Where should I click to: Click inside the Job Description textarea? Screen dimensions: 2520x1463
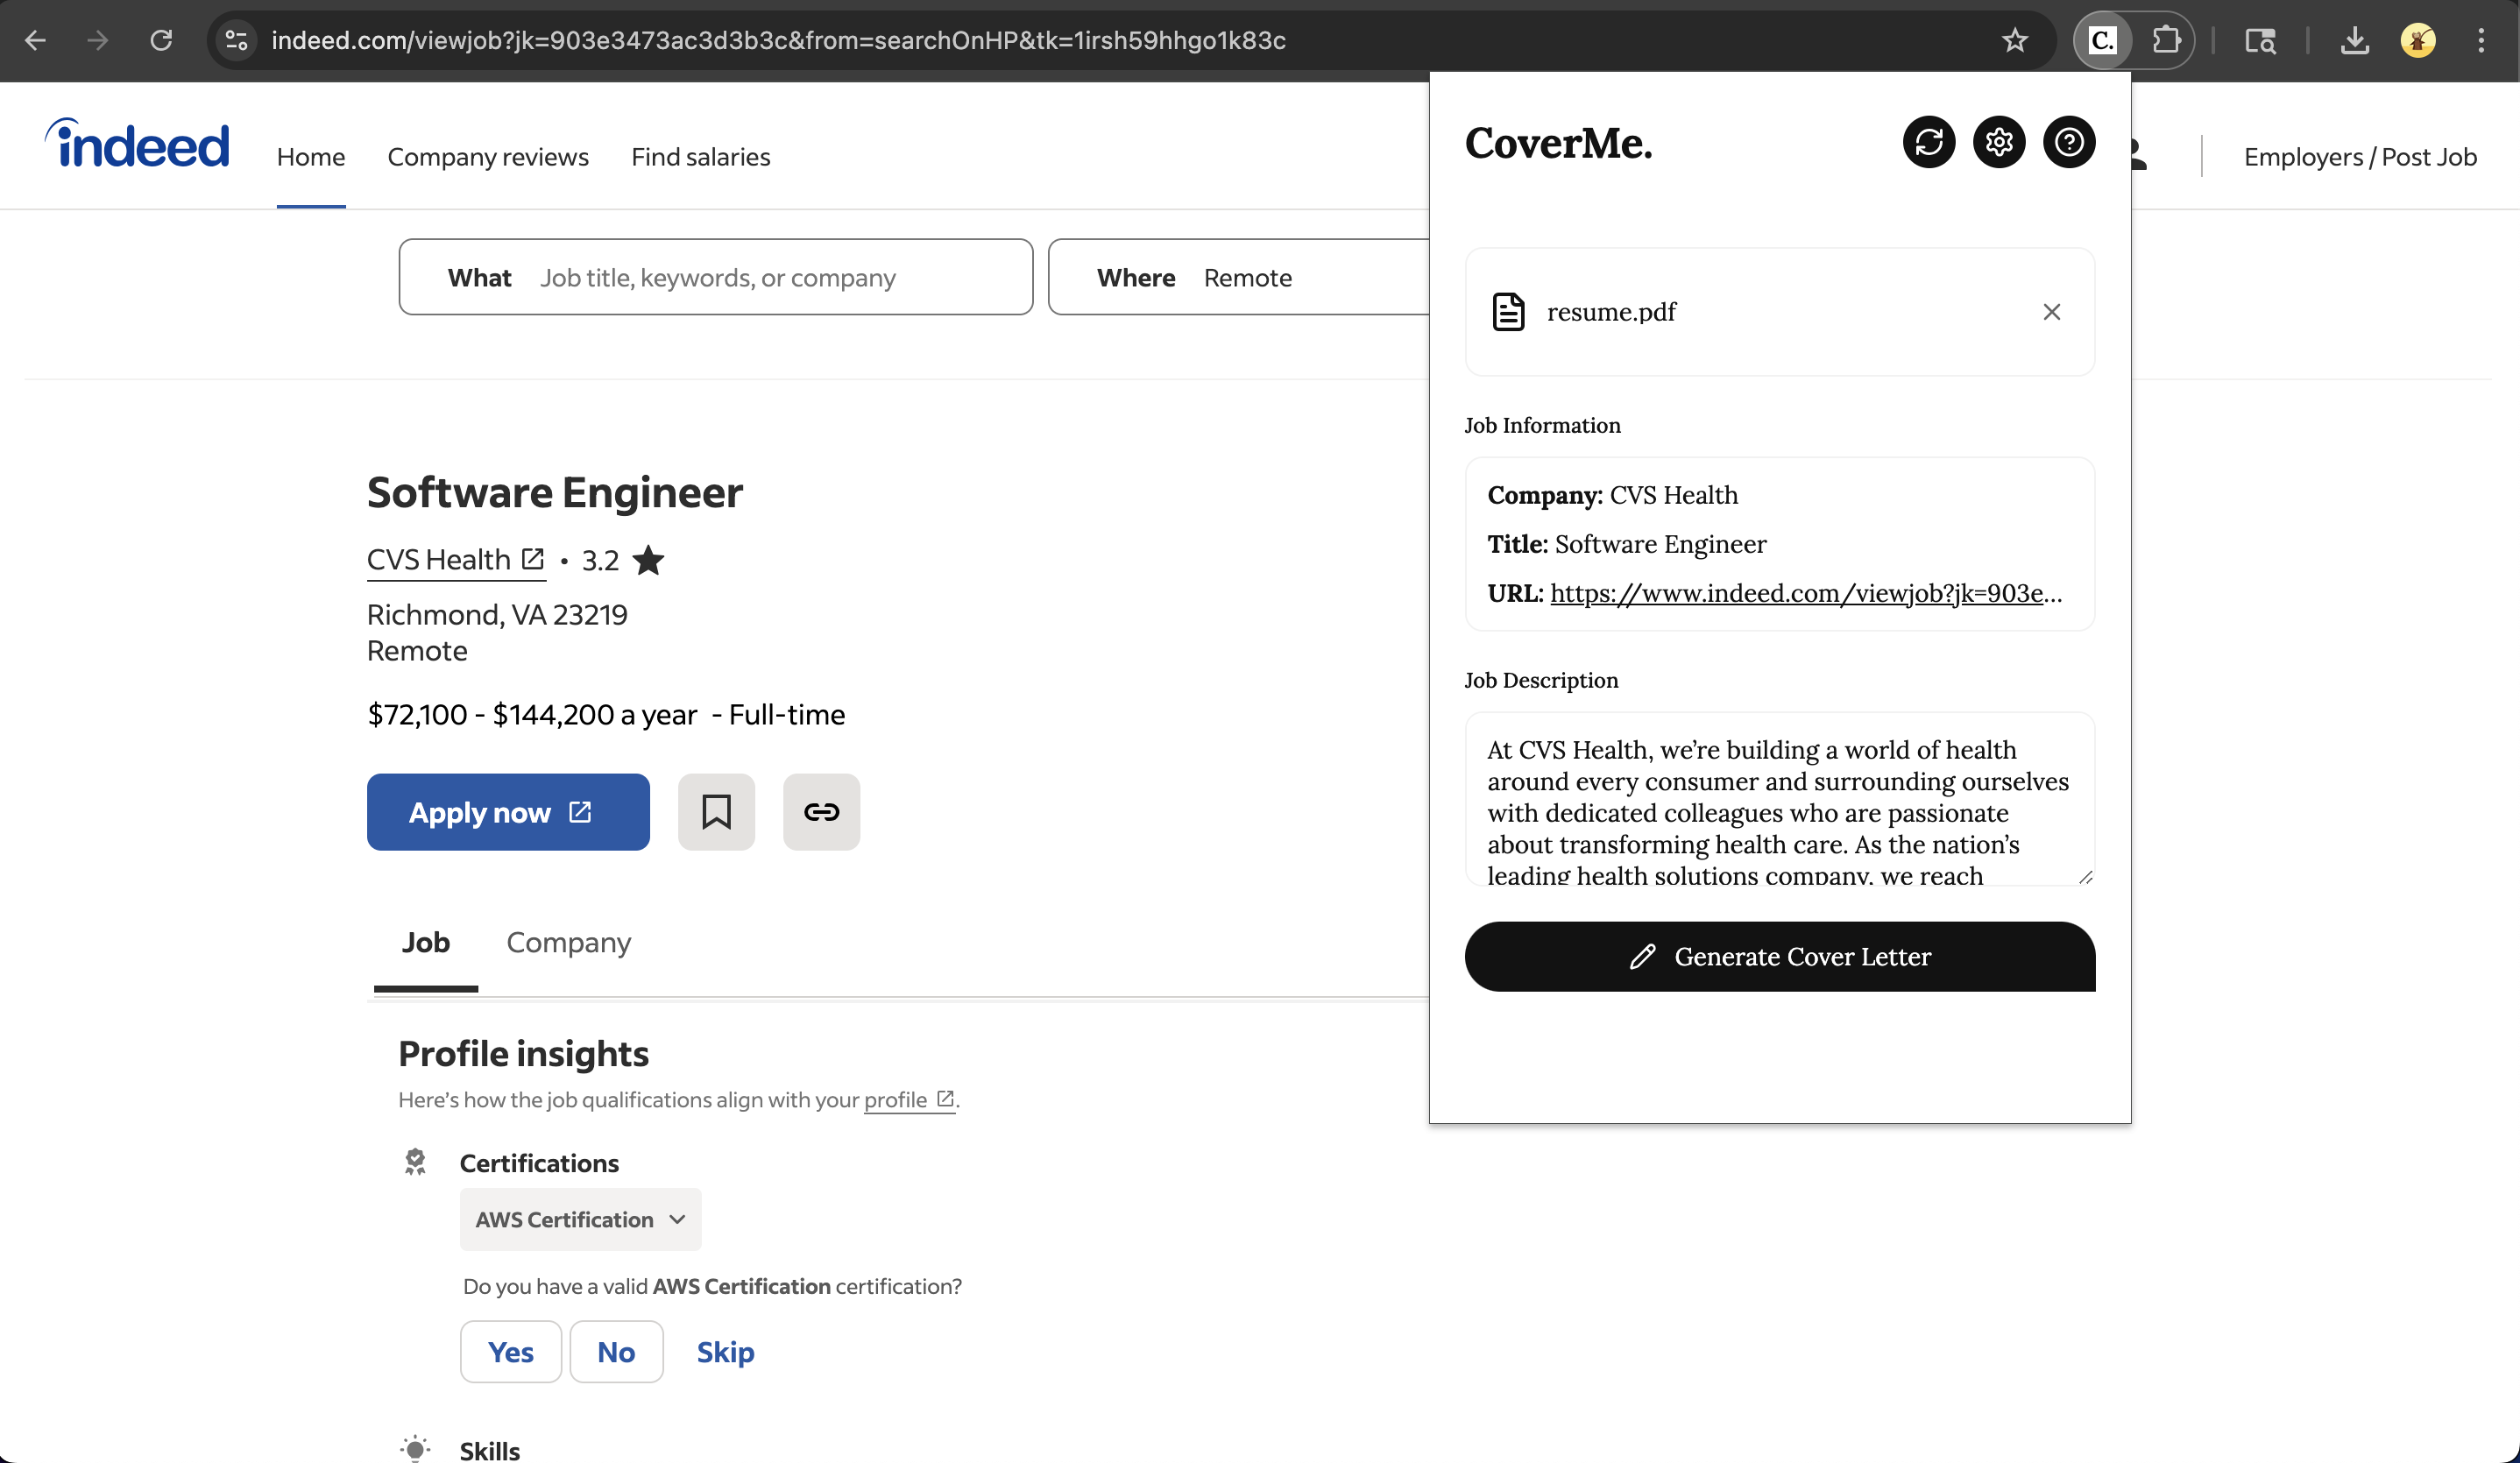[x=1779, y=798]
